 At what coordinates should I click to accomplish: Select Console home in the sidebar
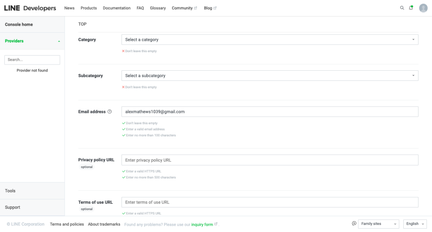[x=19, y=24]
